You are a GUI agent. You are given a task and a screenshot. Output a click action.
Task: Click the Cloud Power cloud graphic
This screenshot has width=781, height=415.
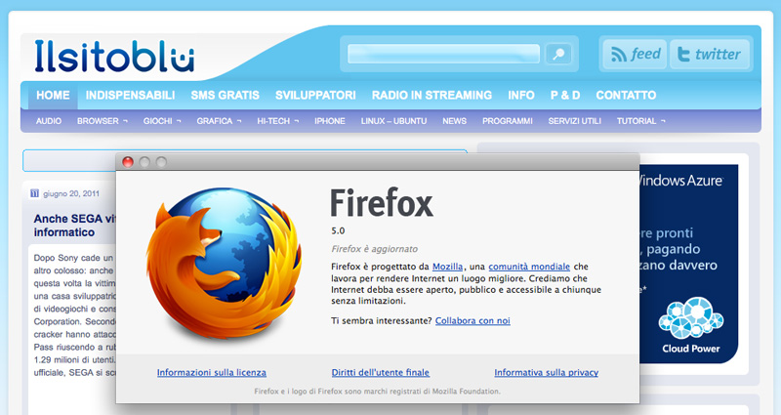click(691, 318)
